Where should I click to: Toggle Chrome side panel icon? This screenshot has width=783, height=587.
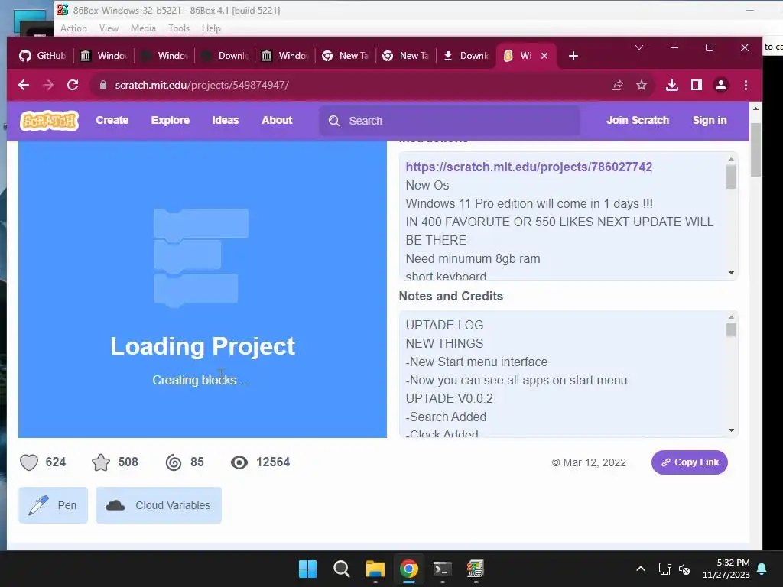point(697,86)
